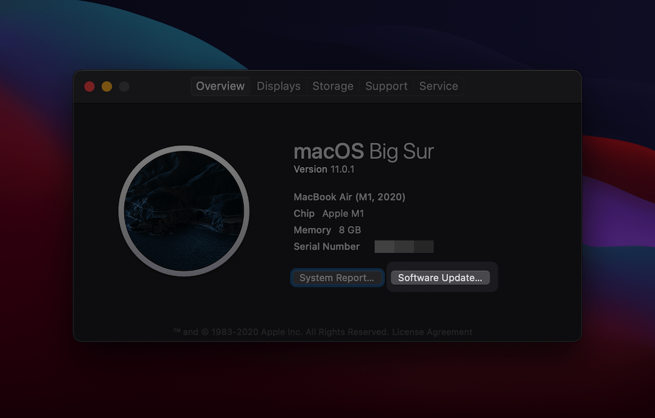Click the System Report button

click(x=337, y=278)
